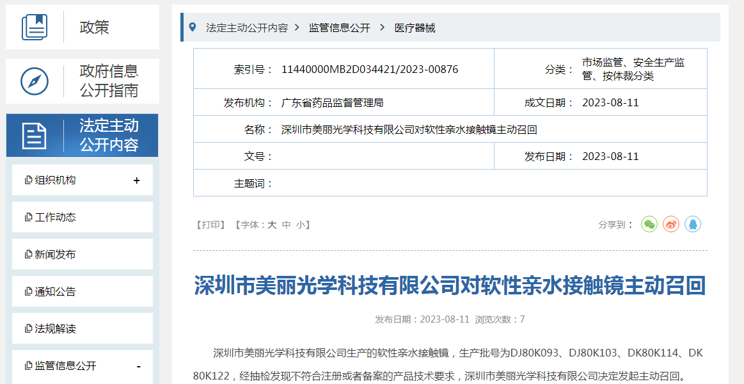Set font size to 小
This screenshot has width=744, height=384.
[x=301, y=225]
